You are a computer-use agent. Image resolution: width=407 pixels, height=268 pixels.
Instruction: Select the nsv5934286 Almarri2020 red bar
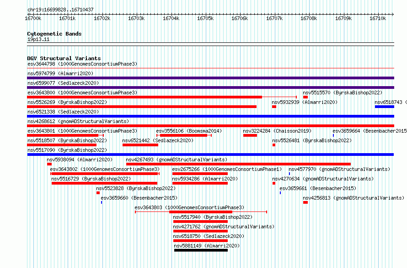(x=200, y=183)
